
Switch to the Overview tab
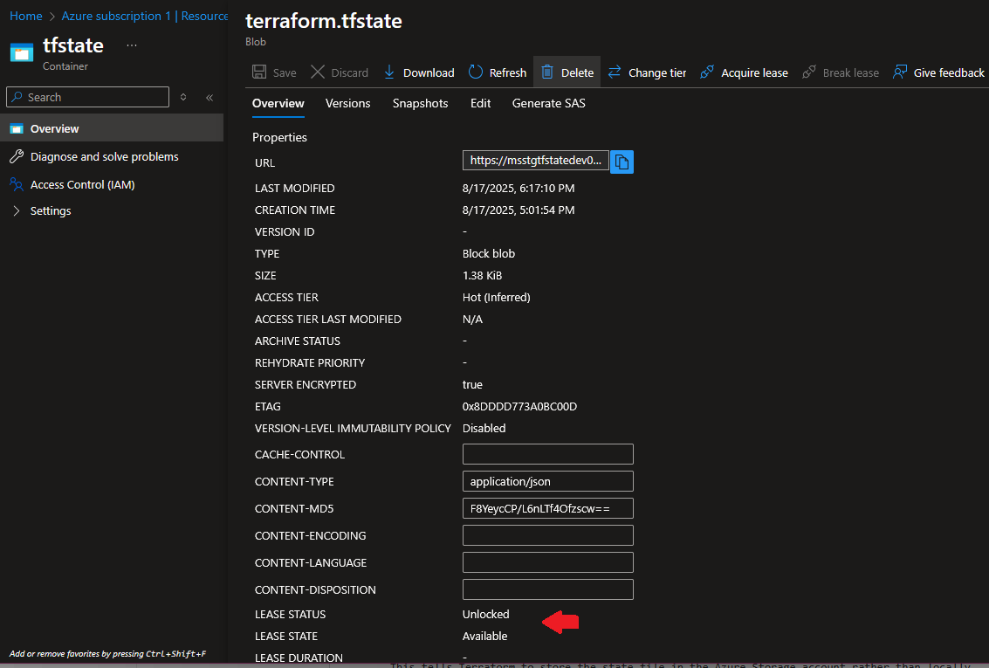tap(278, 103)
